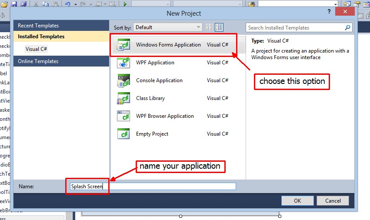This screenshot has height=220, width=370.
Task: Select the WPF Browser Application template
Action: [x=179, y=116]
